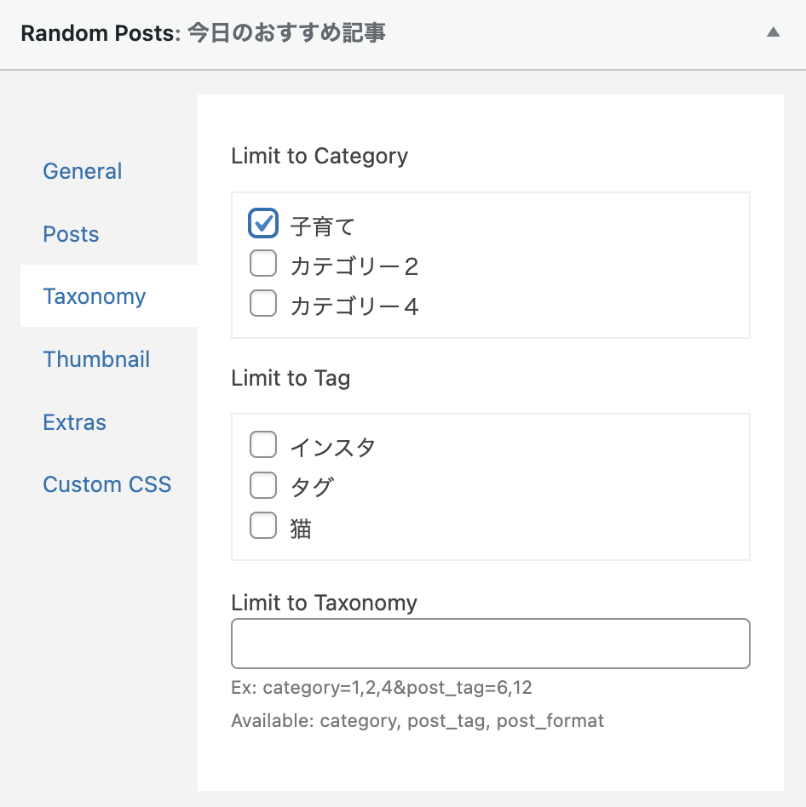806x807 pixels.
Task: Enable the インスタ tag checkbox
Action: coord(263,444)
